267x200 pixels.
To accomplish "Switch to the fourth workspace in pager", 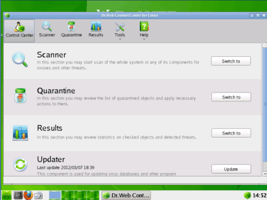I will [x=93, y=195].
